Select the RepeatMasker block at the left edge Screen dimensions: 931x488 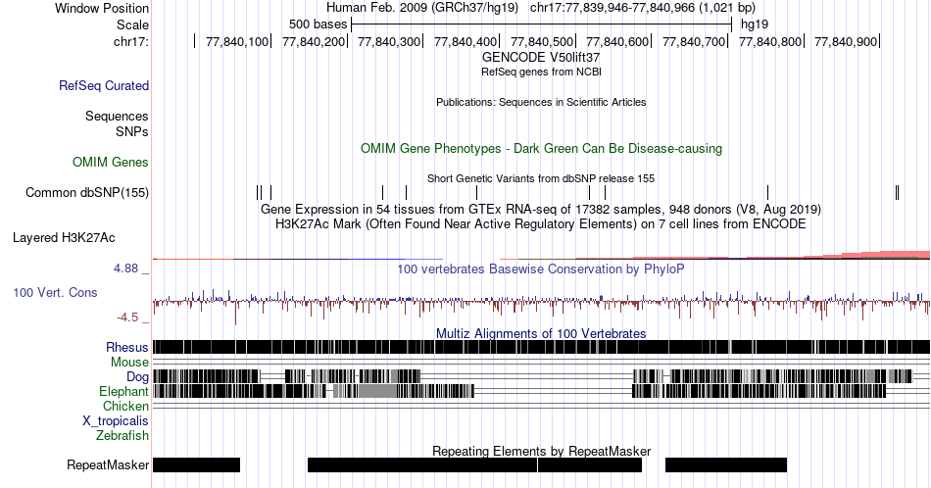click(197, 464)
